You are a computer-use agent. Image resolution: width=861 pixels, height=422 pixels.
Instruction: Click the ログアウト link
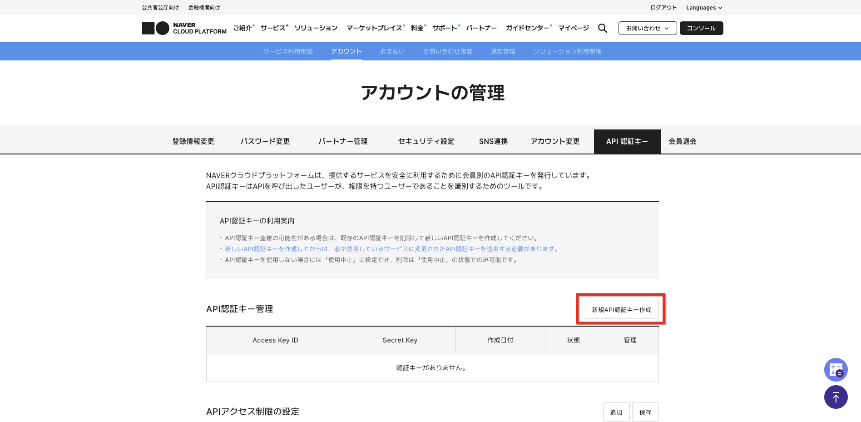tap(663, 8)
